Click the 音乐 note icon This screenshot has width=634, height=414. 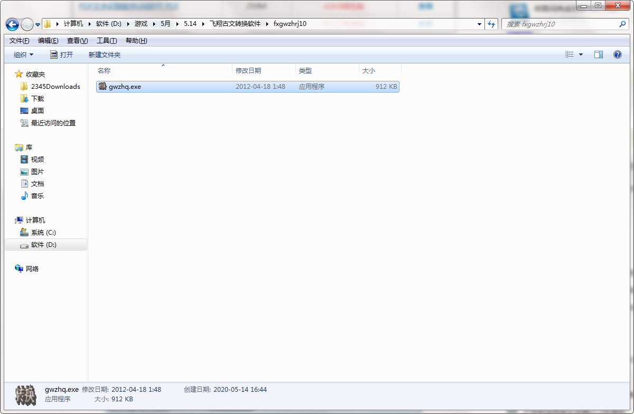click(24, 196)
